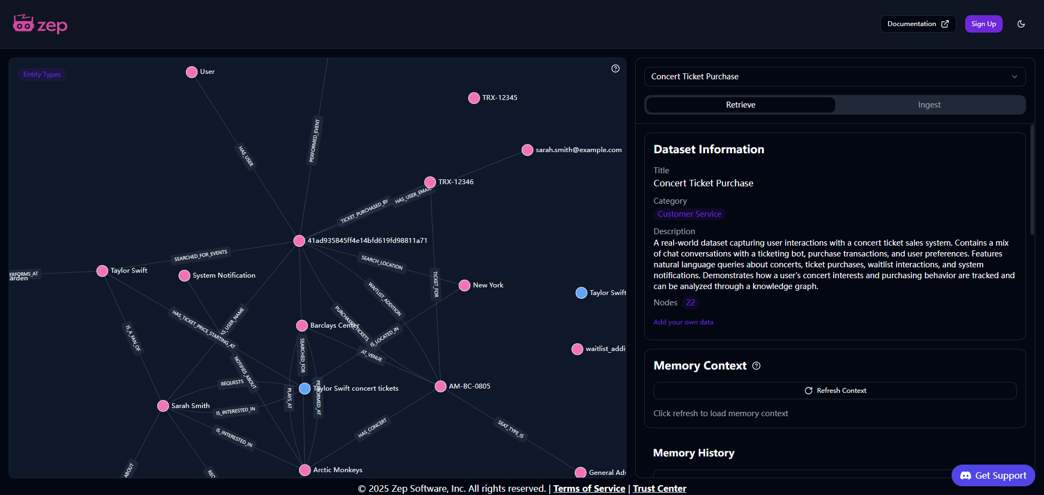
Task: Open the Concert Ticket Purchase dataset dropdown
Action: click(x=835, y=77)
